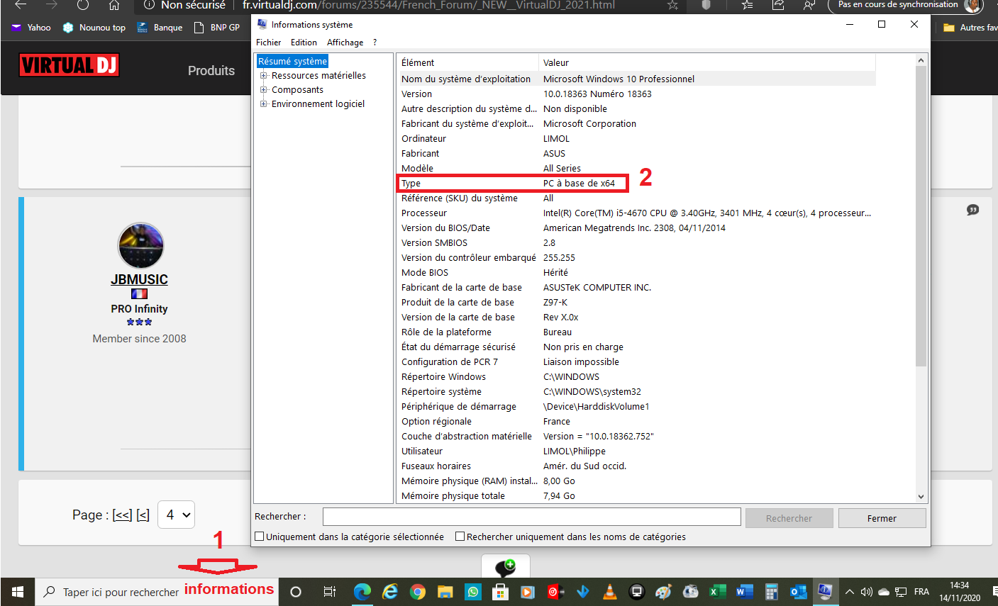
Task: Open the Windows Start menu
Action: pyautogui.click(x=18, y=592)
